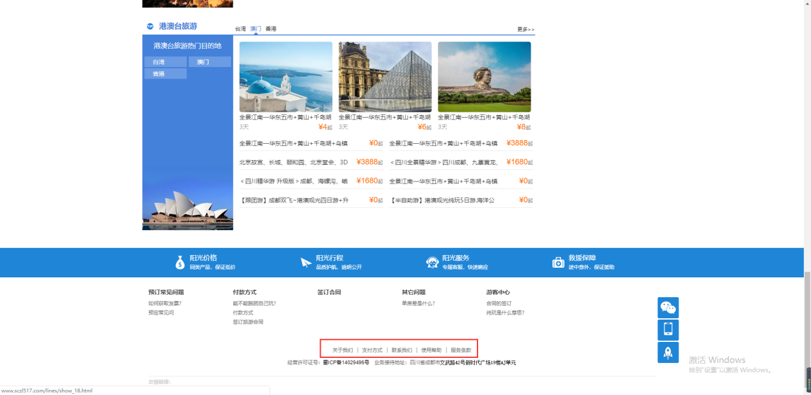Choose 澳门 in the blue destinations panel
Screen dimensions: 811x395
point(209,62)
